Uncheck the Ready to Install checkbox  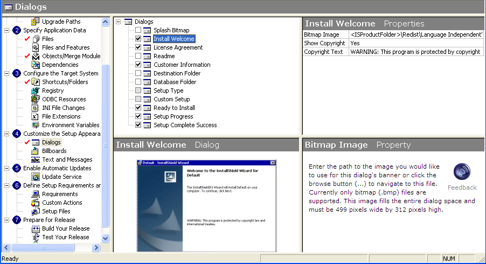click(x=138, y=108)
